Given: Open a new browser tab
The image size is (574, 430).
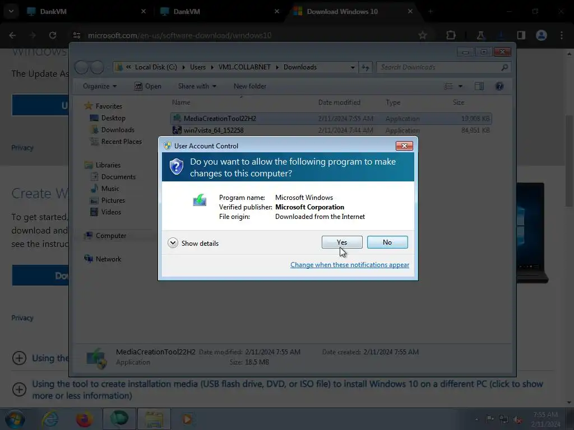Looking at the screenshot, I should [430, 11].
